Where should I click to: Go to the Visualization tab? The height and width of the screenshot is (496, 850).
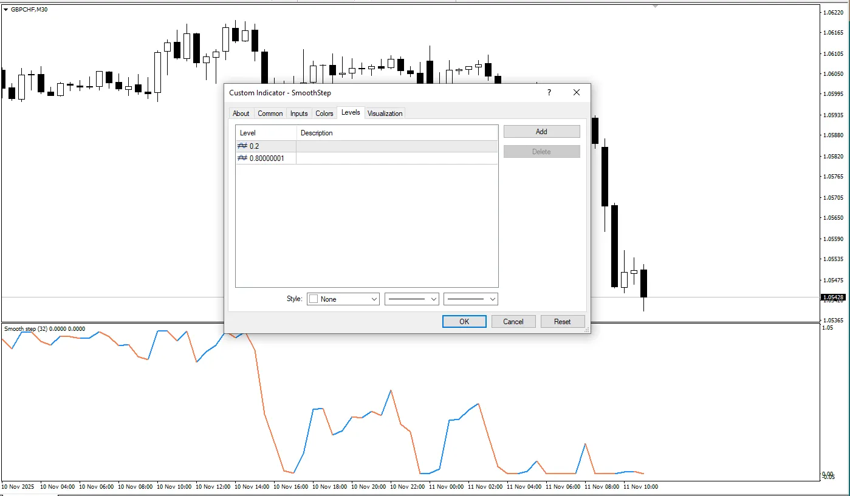coord(385,114)
